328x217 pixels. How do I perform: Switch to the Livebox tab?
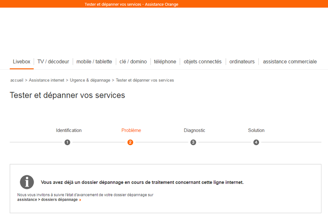point(21,61)
